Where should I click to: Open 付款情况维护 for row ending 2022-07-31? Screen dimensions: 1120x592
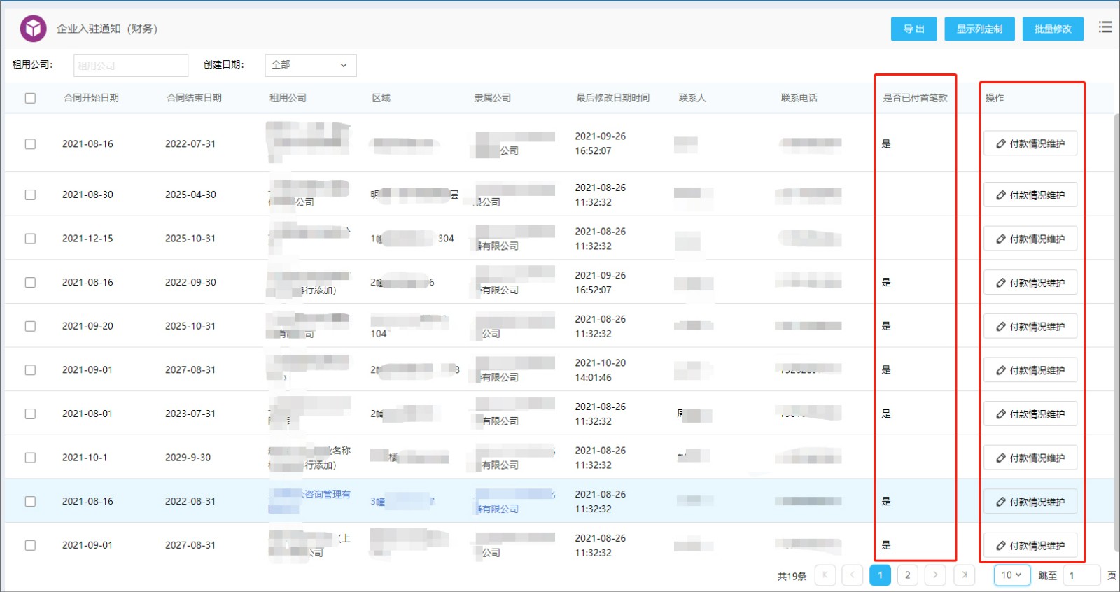[1030, 143]
